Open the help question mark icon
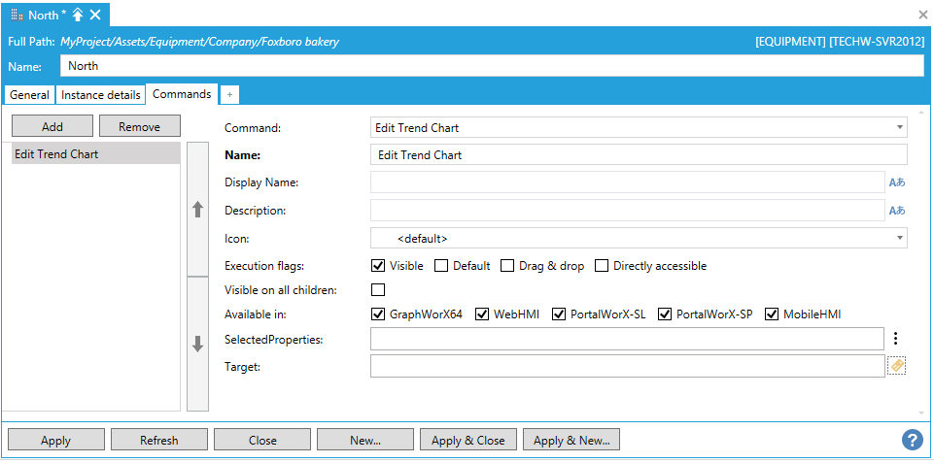 [x=912, y=440]
